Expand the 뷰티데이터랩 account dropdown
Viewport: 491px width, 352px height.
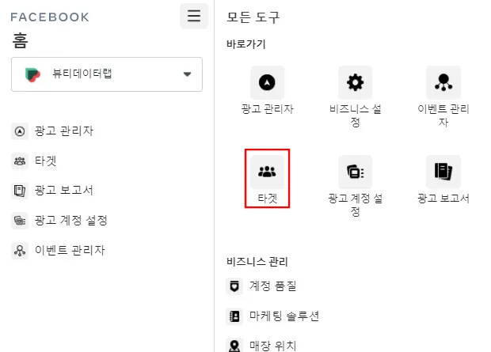107,74
